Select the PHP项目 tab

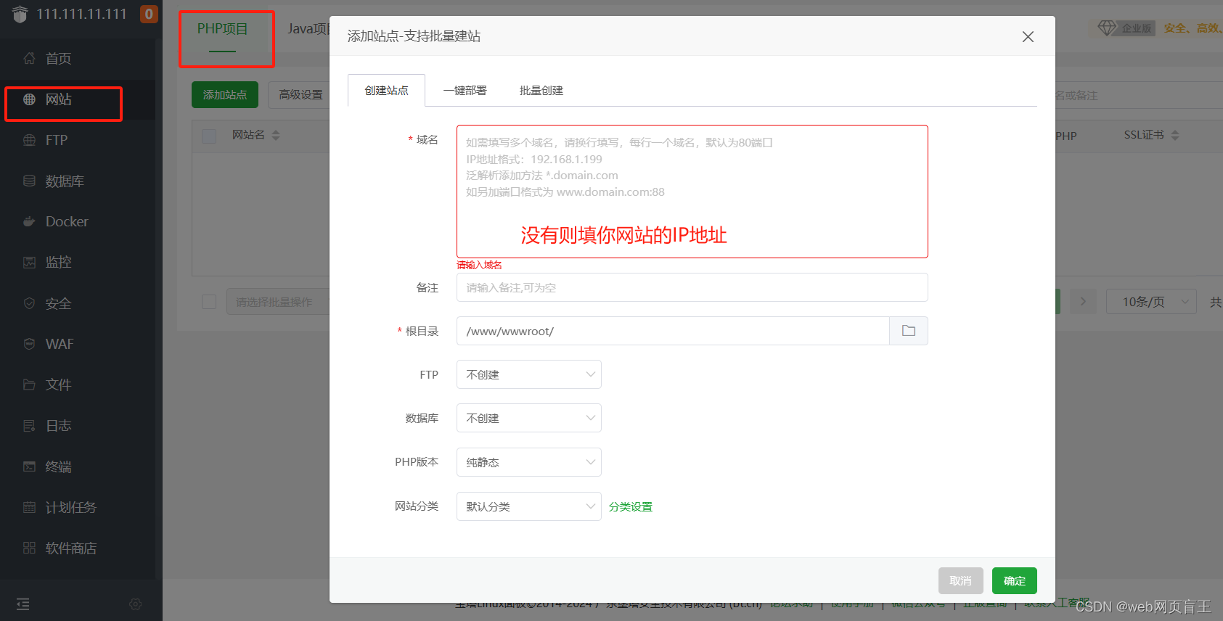[223, 29]
